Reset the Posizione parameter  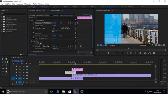[76, 23]
